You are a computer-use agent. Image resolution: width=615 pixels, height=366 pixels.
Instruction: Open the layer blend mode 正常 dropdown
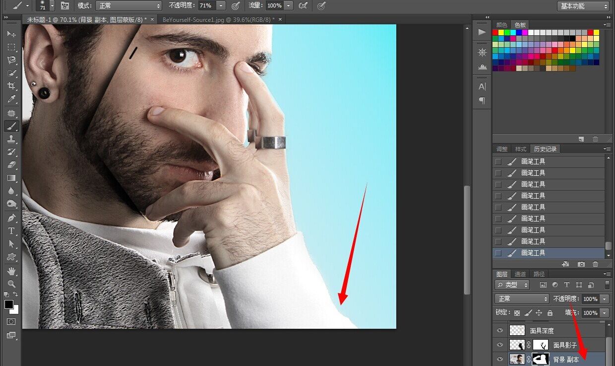[522, 299]
